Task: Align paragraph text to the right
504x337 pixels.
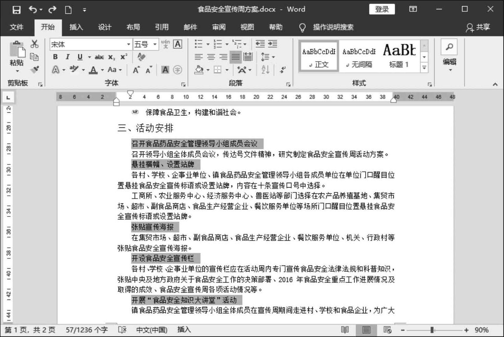Action: (x=223, y=57)
